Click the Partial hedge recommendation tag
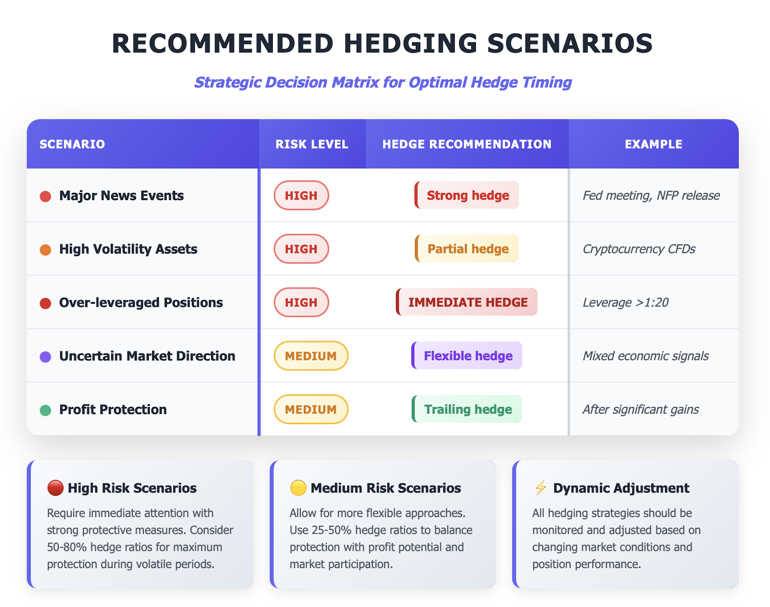 click(x=467, y=249)
